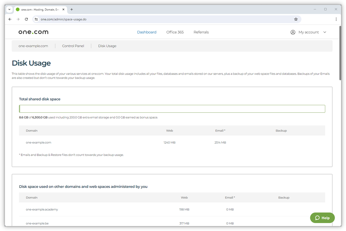The height and width of the screenshot is (231, 346).
Task: Expand the My account dropdown chevron
Action: tap(325, 32)
